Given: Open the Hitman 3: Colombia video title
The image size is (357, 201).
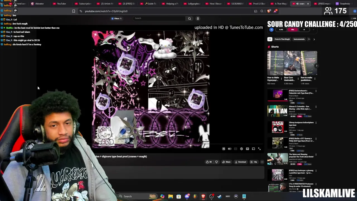Looking at the screenshot, I should coord(300,108).
